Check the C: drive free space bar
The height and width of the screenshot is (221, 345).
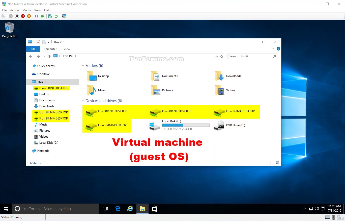point(186,125)
